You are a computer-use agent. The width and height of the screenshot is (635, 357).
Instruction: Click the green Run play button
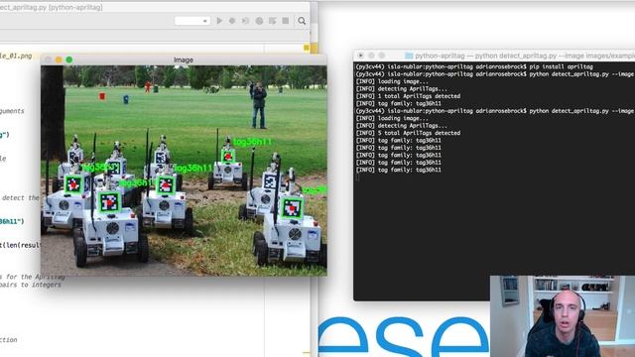pyautogui.click(x=219, y=21)
